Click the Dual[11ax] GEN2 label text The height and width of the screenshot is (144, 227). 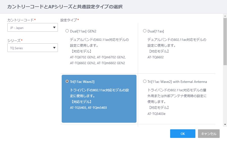coord(83,31)
